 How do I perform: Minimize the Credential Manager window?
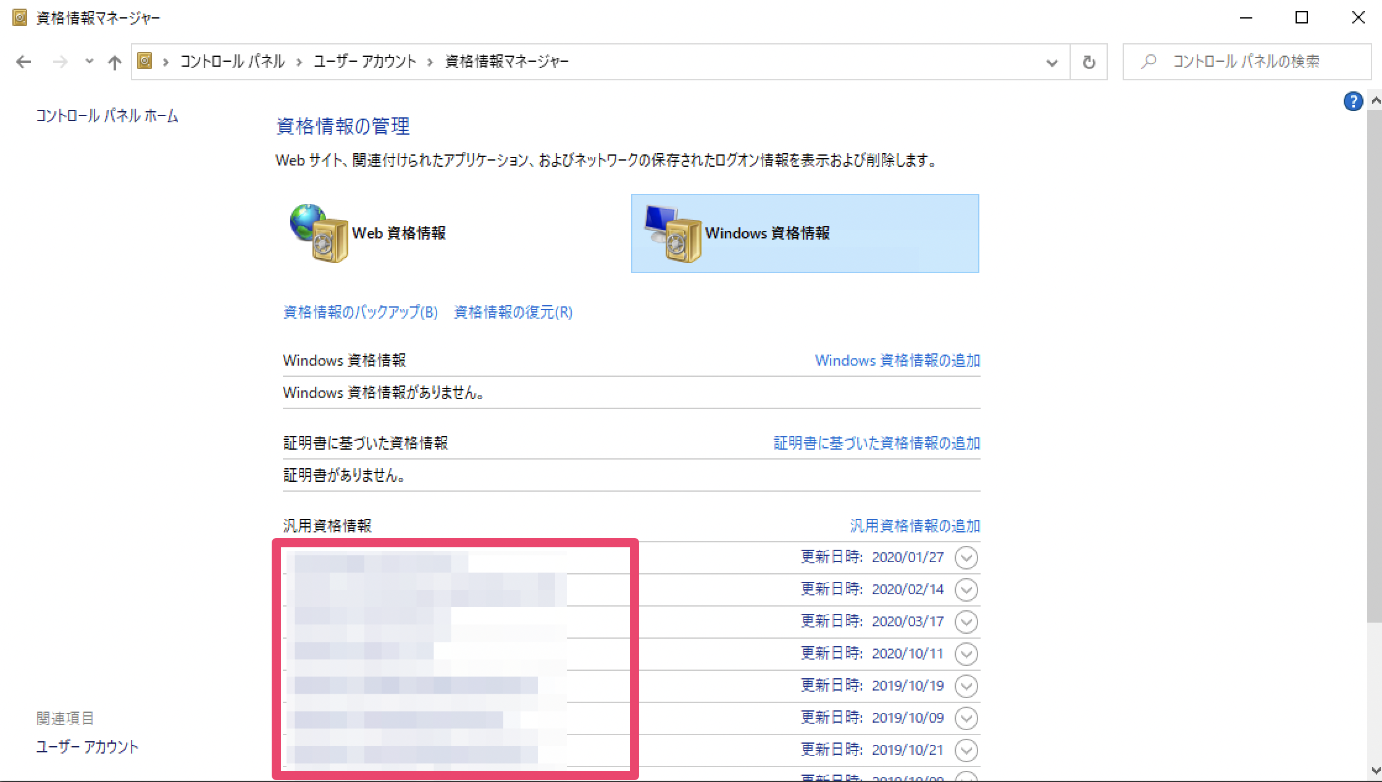coord(1246,17)
